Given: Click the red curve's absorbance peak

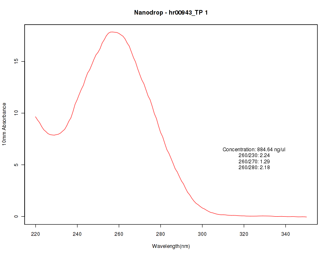Looking at the screenshot, I should [x=112, y=32].
